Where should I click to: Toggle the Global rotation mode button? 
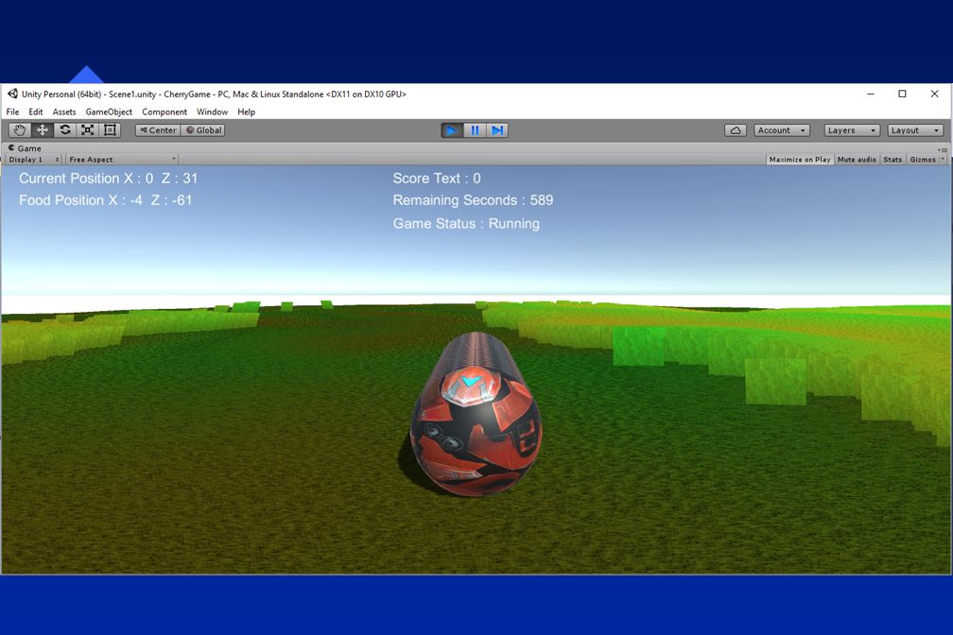(203, 130)
